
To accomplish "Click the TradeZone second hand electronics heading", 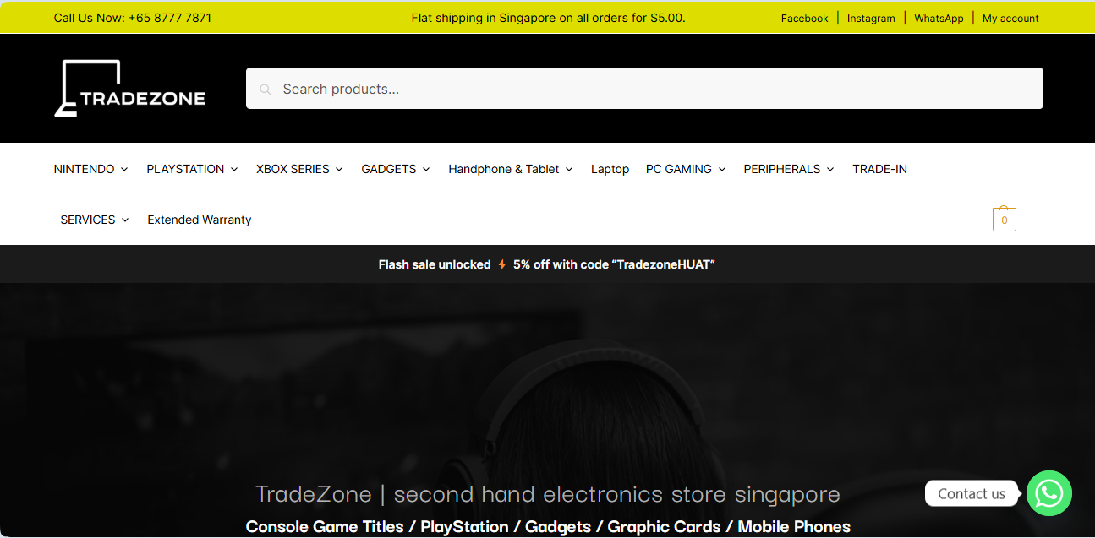I will click(x=548, y=493).
